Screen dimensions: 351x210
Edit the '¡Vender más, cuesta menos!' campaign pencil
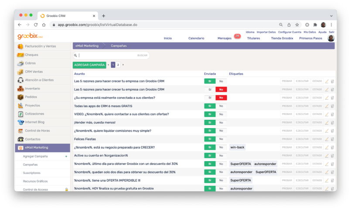[327, 122]
